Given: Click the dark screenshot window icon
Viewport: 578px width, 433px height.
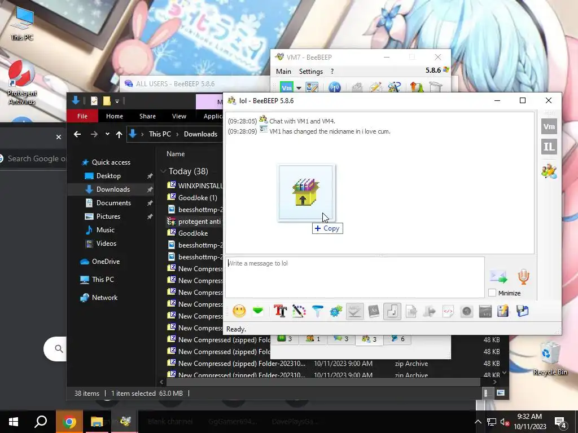Looking at the screenshot, I should [485, 311].
